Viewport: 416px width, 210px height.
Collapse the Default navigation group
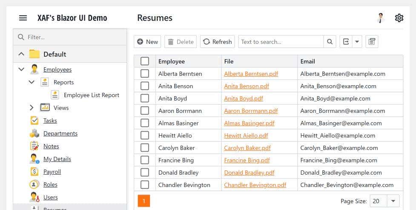[21, 54]
